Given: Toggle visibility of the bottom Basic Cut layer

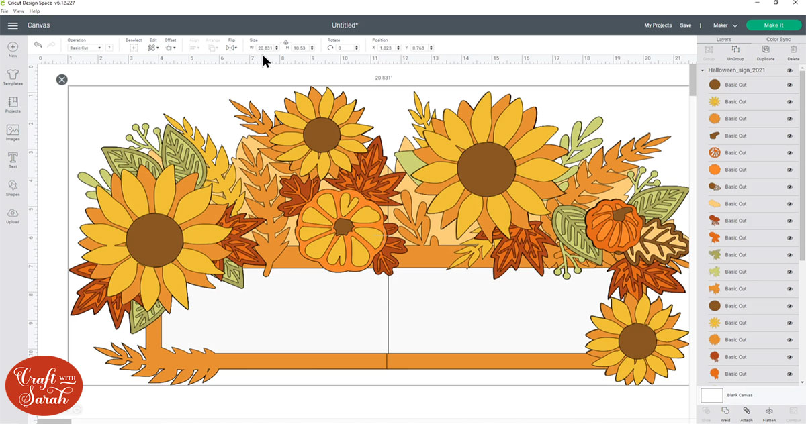Looking at the screenshot, I should 791,374.
